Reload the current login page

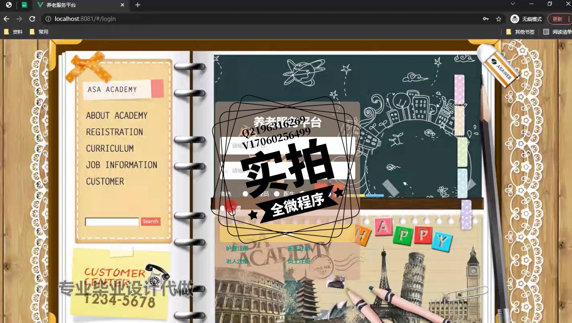coord(32,19)
